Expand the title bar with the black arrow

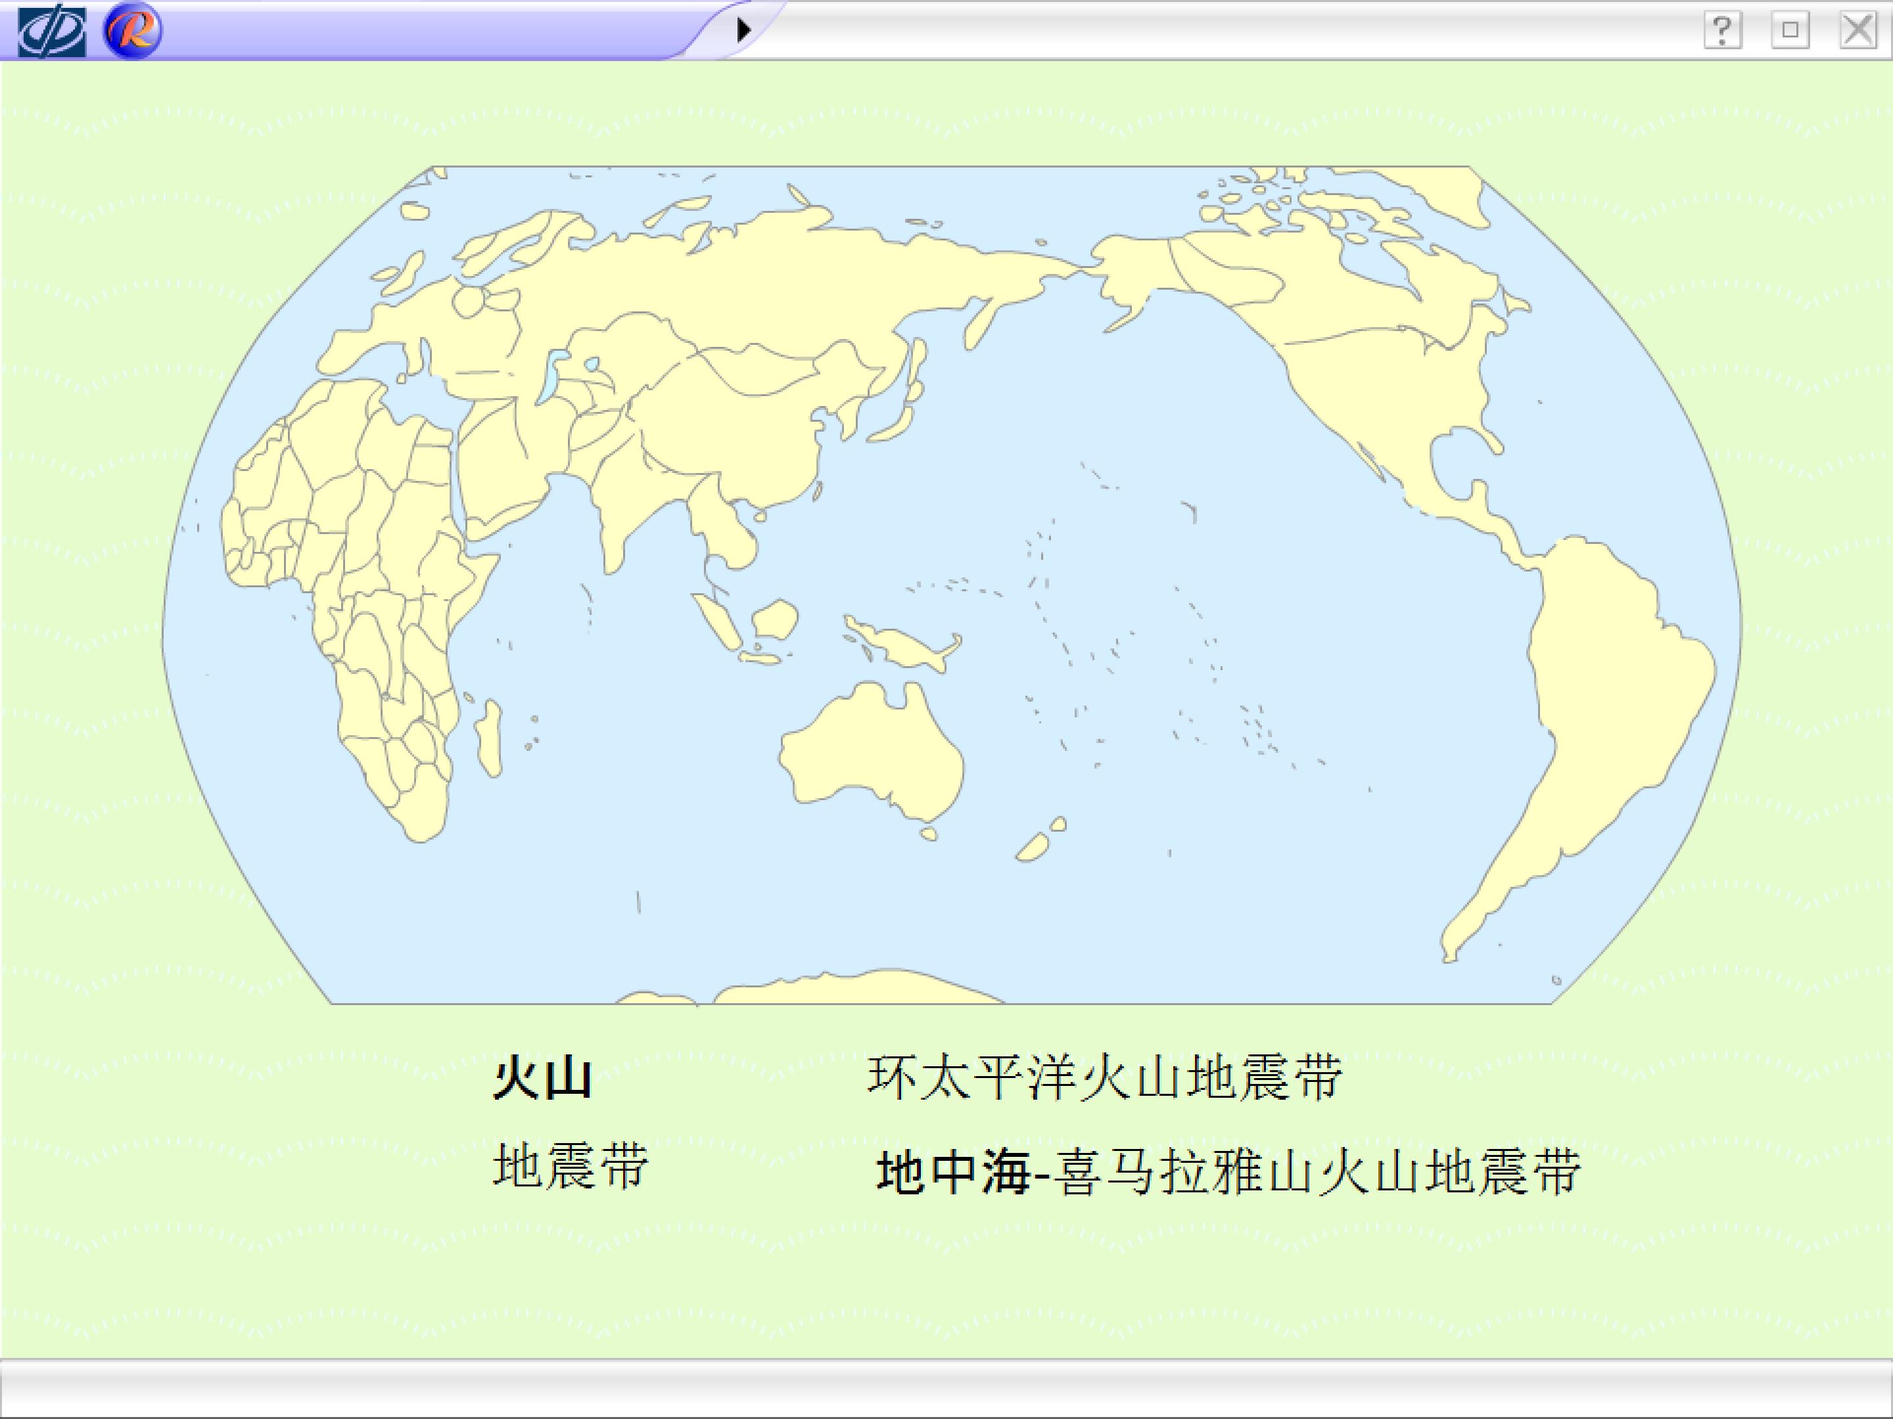pyautogui.click(x=743, y=30)
